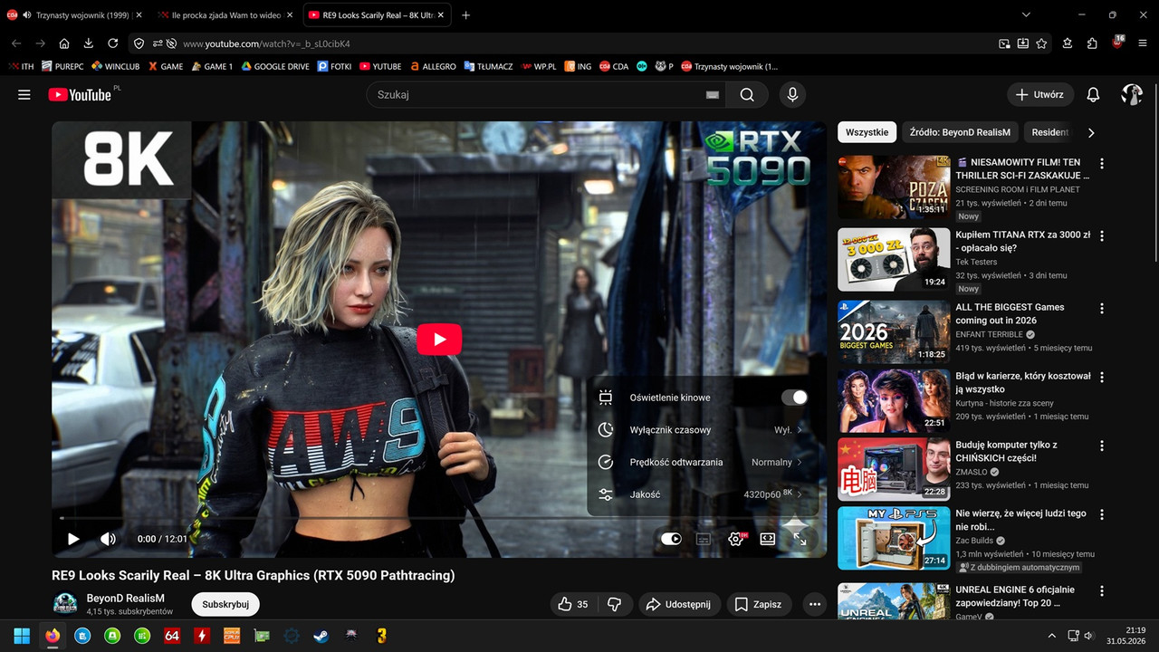Open options for ALL THE BIGGEST Games video
1159x652 pixels.
click(1102, 309)
